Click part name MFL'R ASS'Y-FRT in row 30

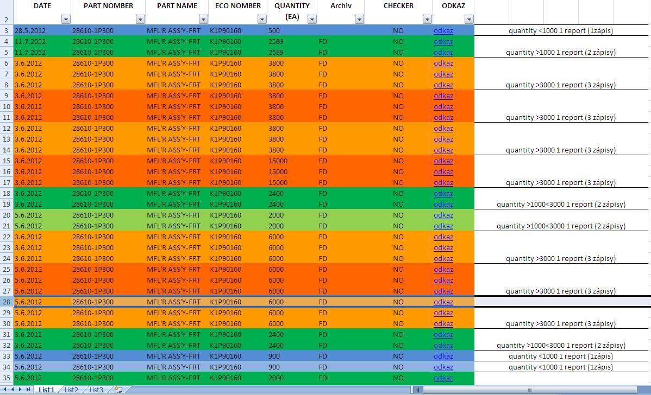click(x=173, y=324)
